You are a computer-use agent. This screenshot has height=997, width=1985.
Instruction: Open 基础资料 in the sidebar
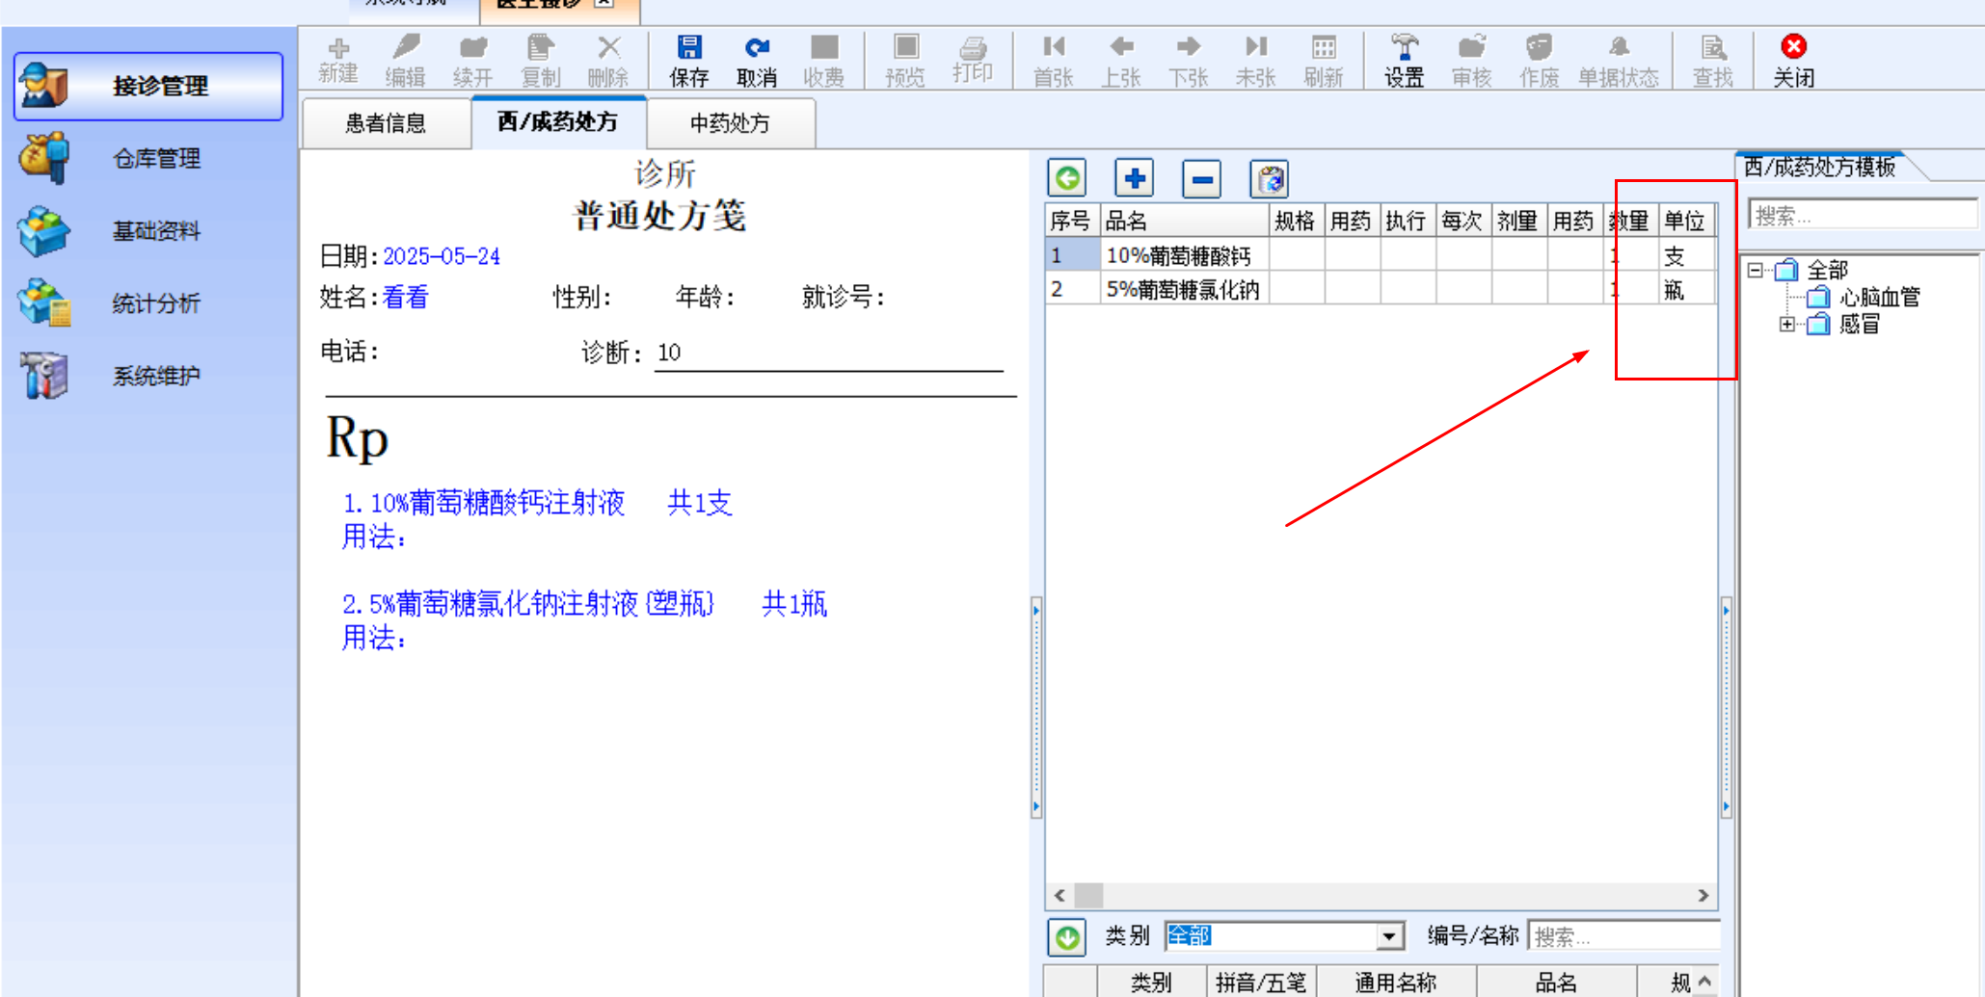pos(148,231)
